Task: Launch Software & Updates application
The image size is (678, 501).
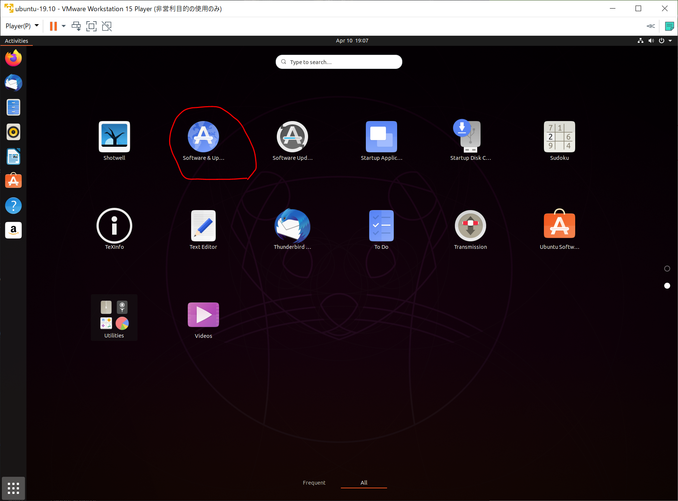Action: click(203, 141)
